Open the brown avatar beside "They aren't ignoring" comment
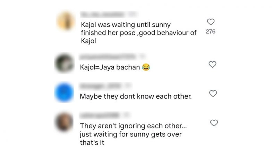272x153 pixels. tap(64, 122)
